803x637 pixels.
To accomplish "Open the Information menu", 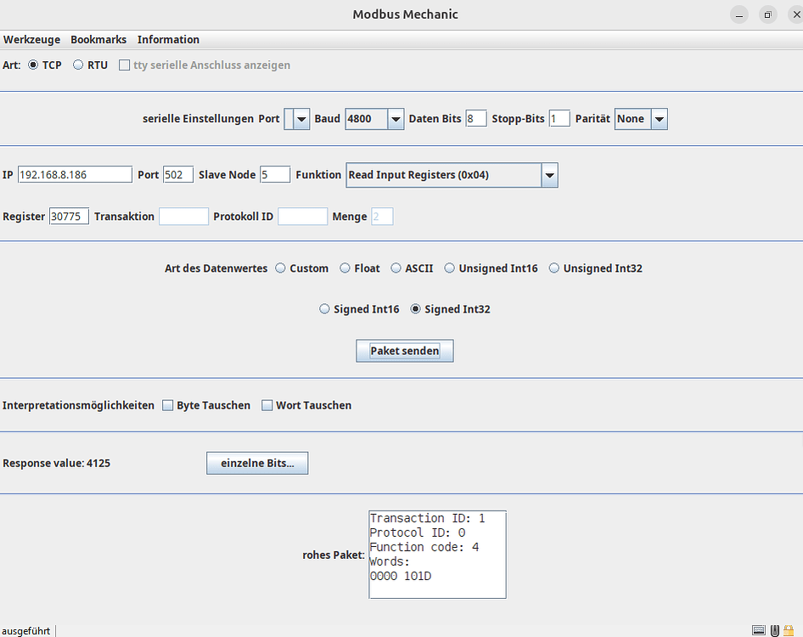I will 168,39.
